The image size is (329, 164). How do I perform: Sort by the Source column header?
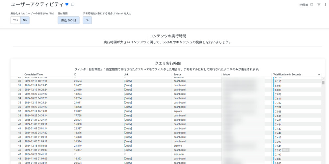(x=177, y=74)
